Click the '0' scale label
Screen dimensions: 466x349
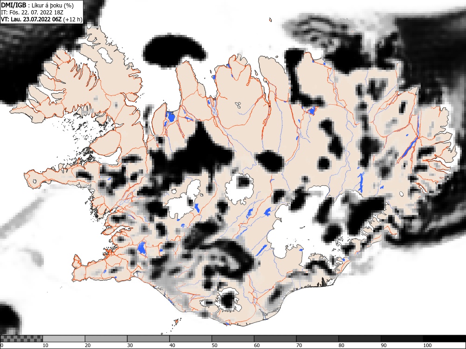[x=2, y=345]
